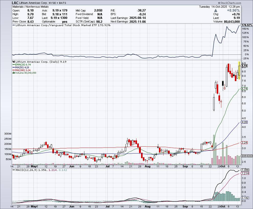Image resolution: width=253 pixels, height=209 pixels.
Task: Click the Bid quote 9.18 x 111
Action: pyautogui.click(x=60, y=14)
